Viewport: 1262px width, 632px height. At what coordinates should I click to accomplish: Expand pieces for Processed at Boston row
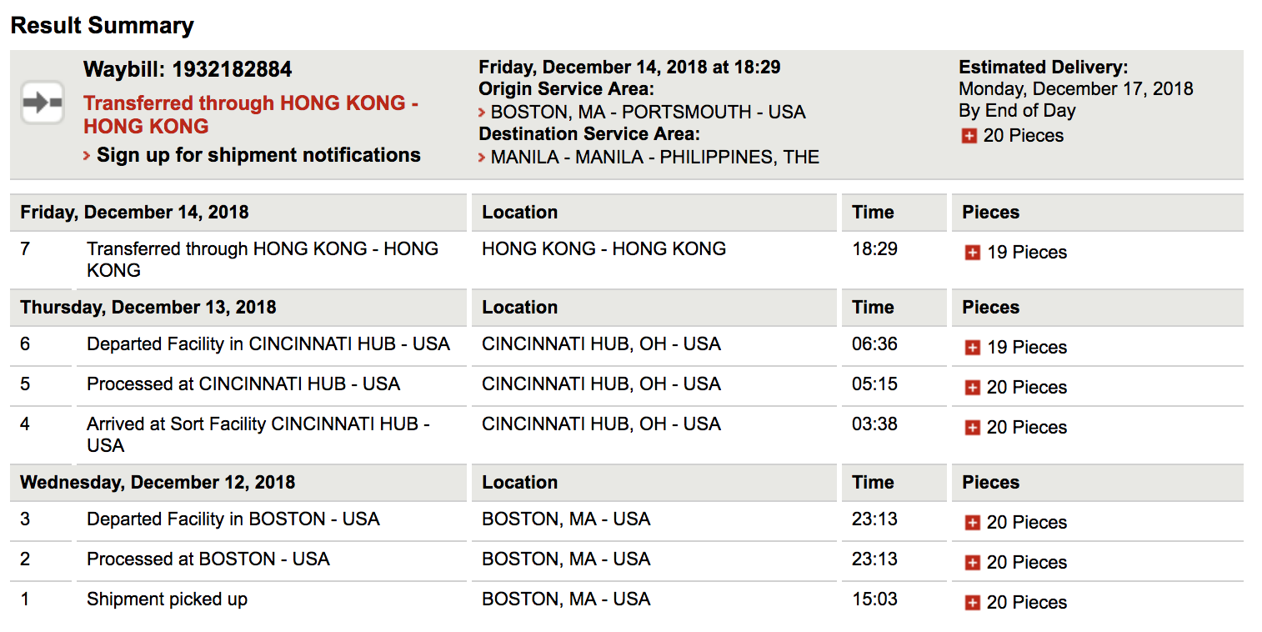coord(972,563)
